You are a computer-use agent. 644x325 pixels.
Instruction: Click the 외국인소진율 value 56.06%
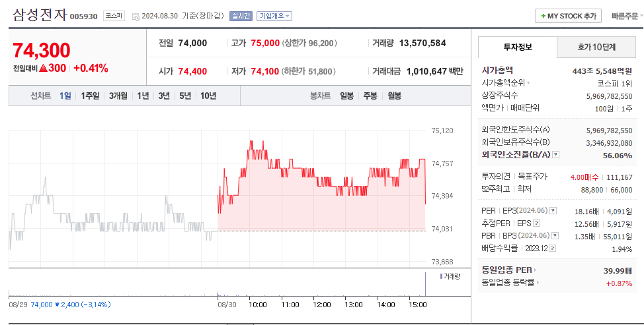pos(618,156)
